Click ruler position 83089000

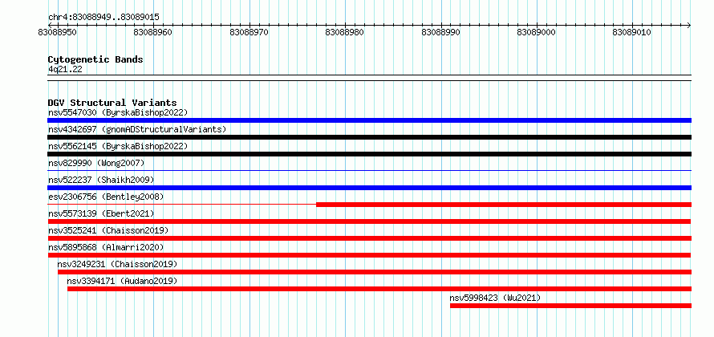coord(537,32)
